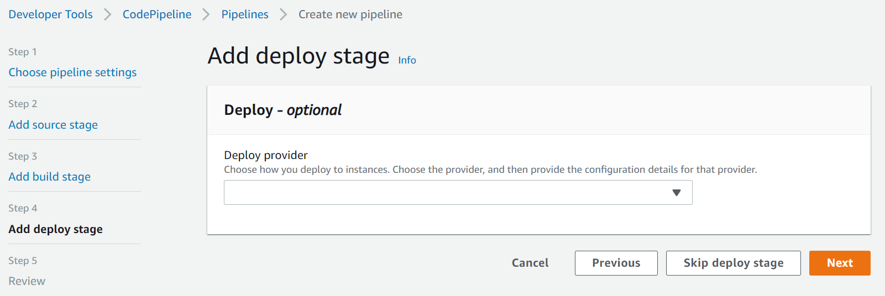Click the chevron after Pipelines breadcrumb
Screen dimensions: 885x296
pos(284,14)
